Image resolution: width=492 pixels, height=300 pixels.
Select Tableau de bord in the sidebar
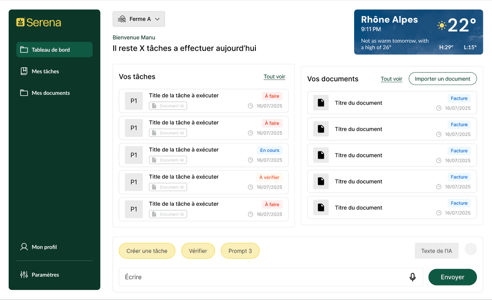pyautogui.click(x=54, y=49)
